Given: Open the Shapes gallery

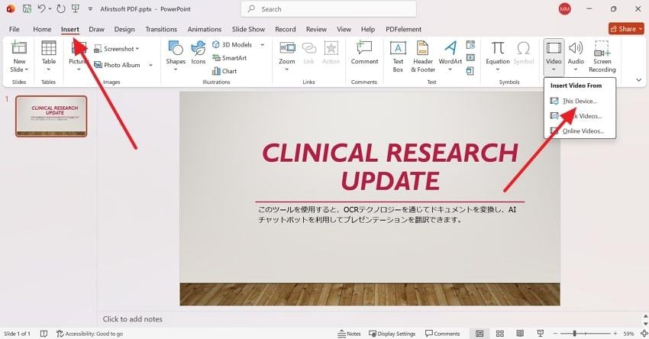Looking at the screenshot, I should [x=176, y=56].
